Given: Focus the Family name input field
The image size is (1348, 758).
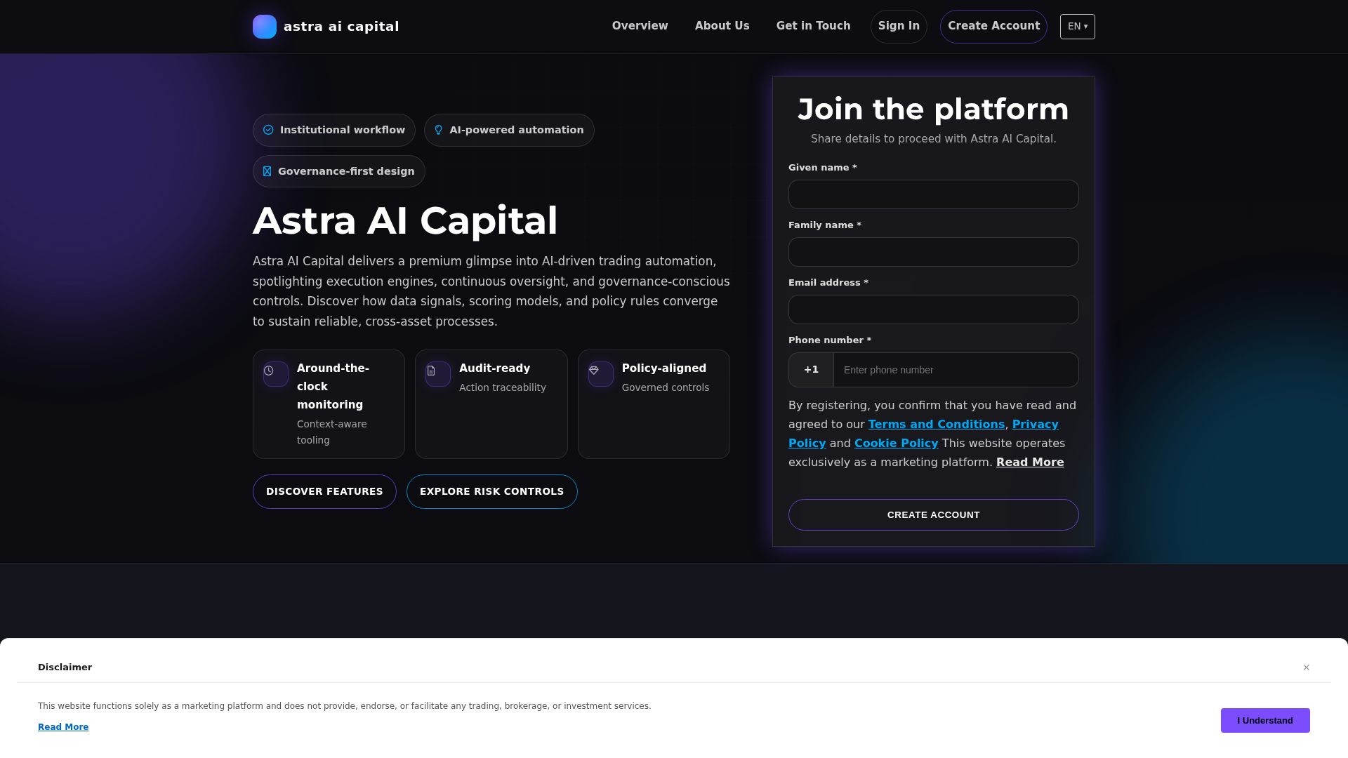Looking at the screenshot, I should [934, 252].
